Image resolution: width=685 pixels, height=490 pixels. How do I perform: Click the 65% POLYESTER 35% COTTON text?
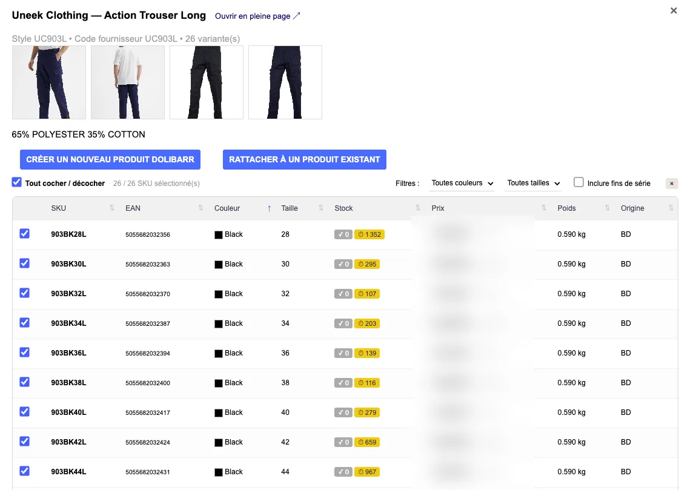pos(79,134)
